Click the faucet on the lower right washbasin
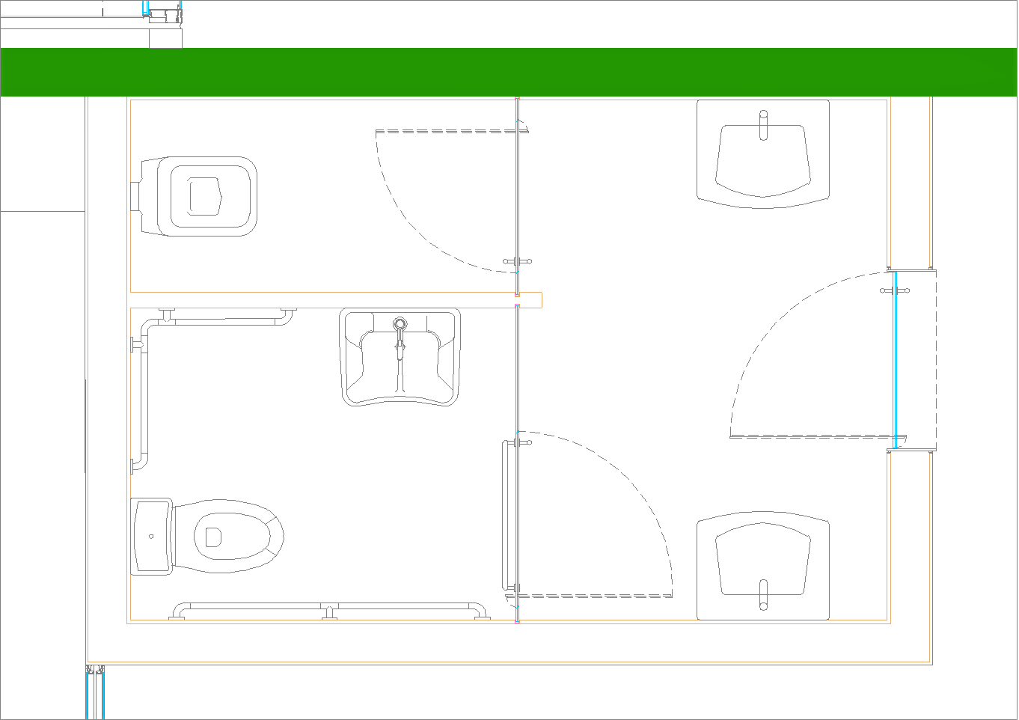This screenshot has height=720, width=1019. [x=763, y=595]
